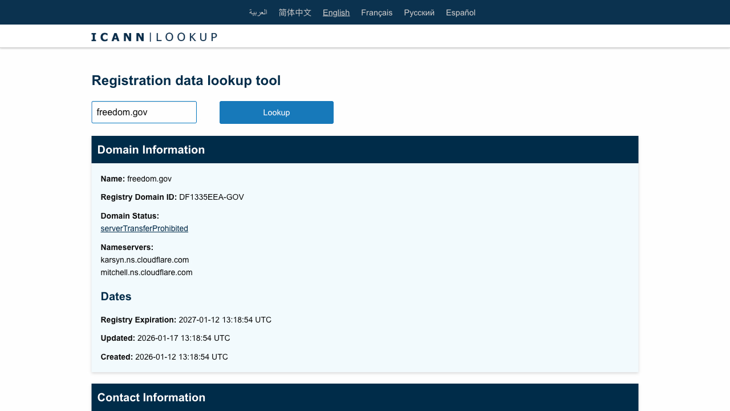Switch the site language to Français

376,13
